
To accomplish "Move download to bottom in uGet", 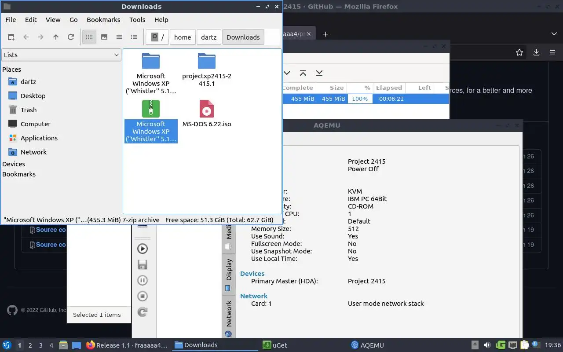I will tap(319, 73).
